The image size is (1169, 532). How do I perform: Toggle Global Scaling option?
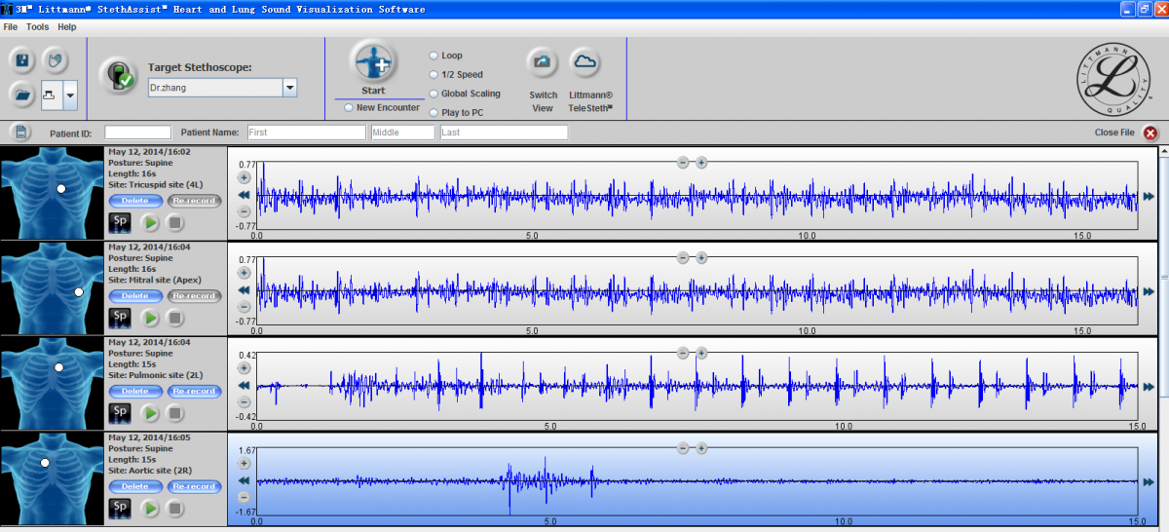pyautogui.click(x=434, y=94)
